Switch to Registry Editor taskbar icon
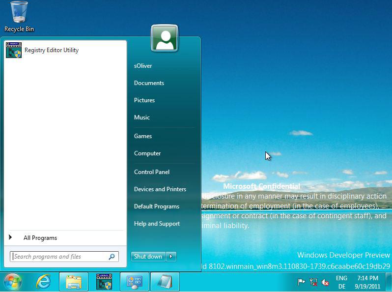The image size is (392, 292). (104, 282)
